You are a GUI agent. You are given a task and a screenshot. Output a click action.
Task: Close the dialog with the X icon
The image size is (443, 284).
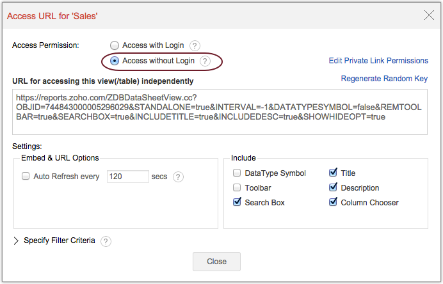(428, 15)
